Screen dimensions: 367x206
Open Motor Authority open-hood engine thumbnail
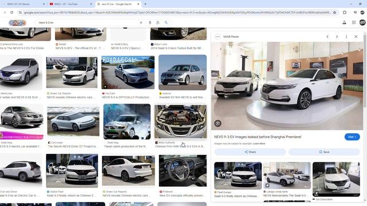(x=181, y=121)
